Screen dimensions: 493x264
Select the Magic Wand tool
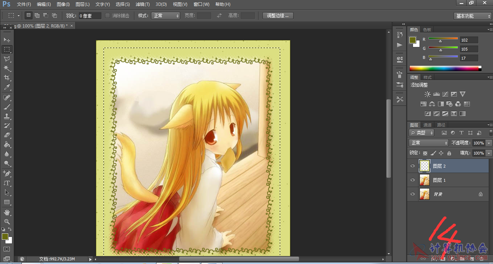[x=7, y=68]
